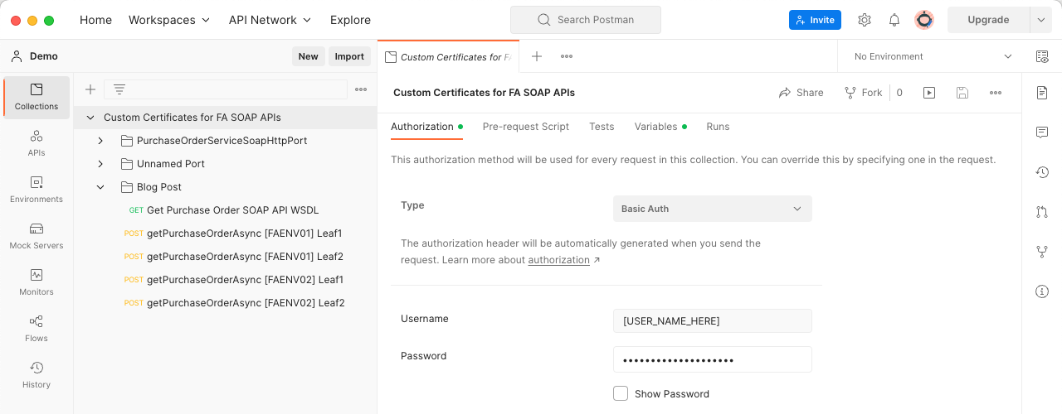The width and height of the screenshot is (1062, 414).
Task: Click the New button
Action: [309, 56]
